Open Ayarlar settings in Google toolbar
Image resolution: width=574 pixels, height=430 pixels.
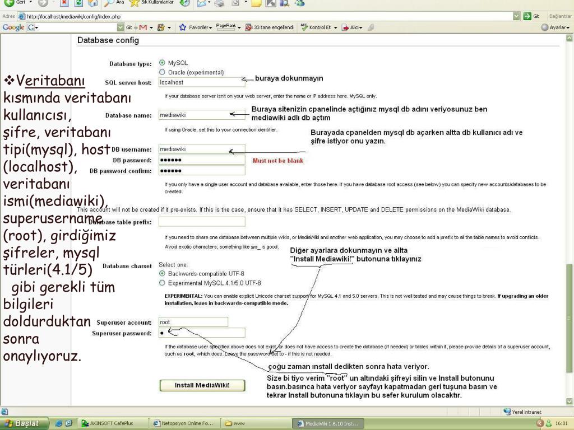pyautogui.click(x=556, y=27)
